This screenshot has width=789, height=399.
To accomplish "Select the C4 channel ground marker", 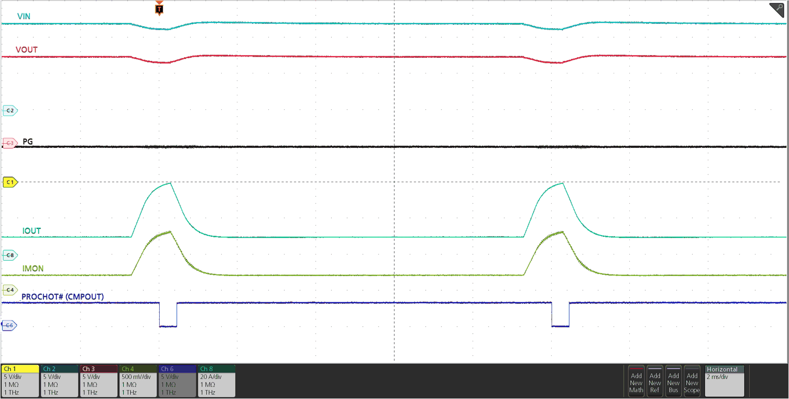I will click(10, 290).
